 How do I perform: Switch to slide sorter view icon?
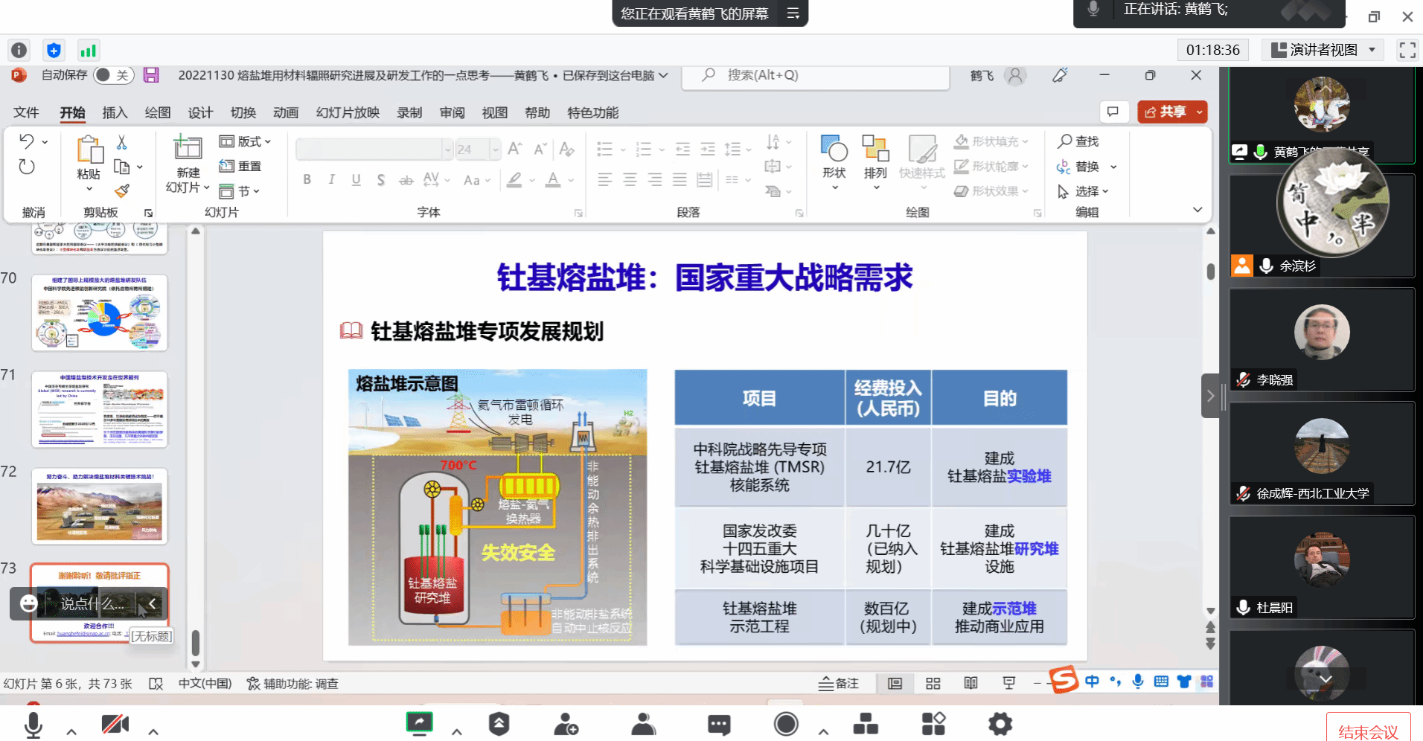tap(933, 684)
